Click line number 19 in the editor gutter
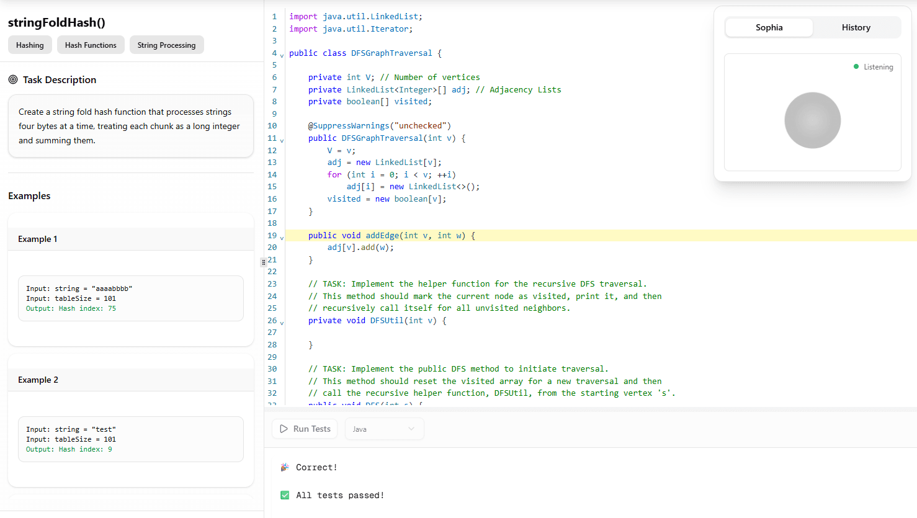This screenshot has height=518, width=917. (x=272, y=235)
